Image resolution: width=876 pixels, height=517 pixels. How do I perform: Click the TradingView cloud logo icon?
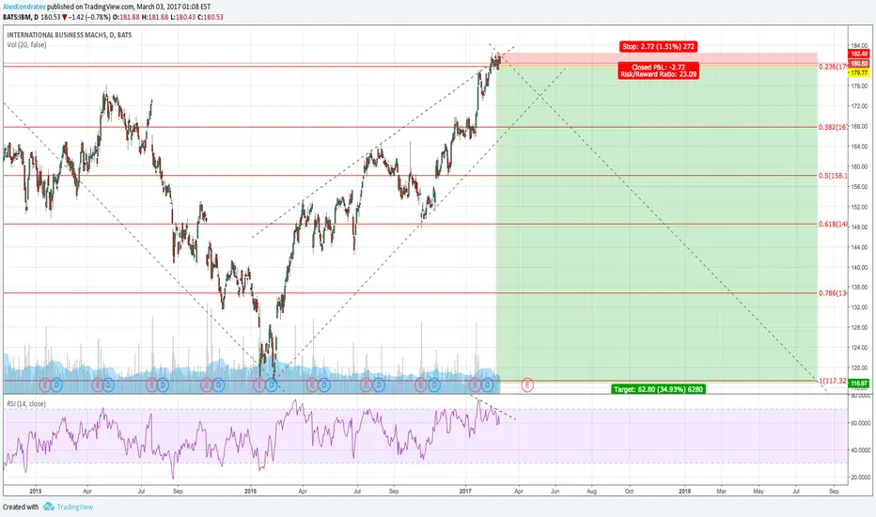point(49,507)
